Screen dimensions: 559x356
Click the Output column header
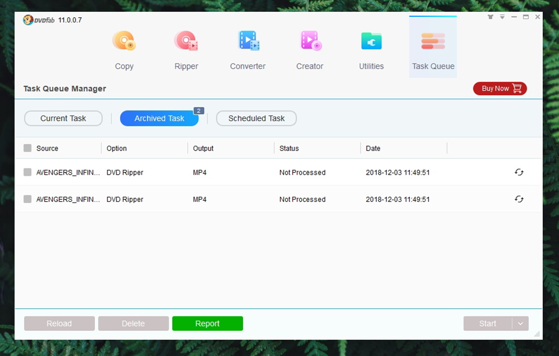203,148
